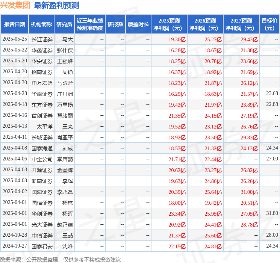Select researcher 刘威

68,148
